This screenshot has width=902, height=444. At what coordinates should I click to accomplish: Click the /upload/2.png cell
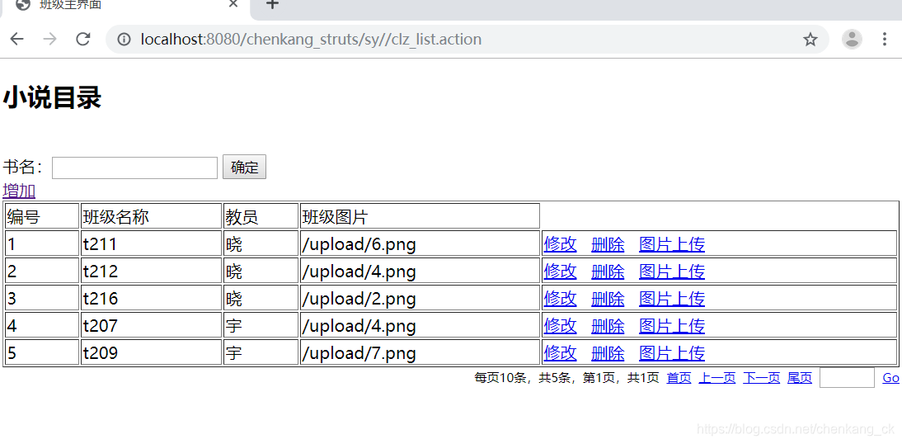coord(420,298)
